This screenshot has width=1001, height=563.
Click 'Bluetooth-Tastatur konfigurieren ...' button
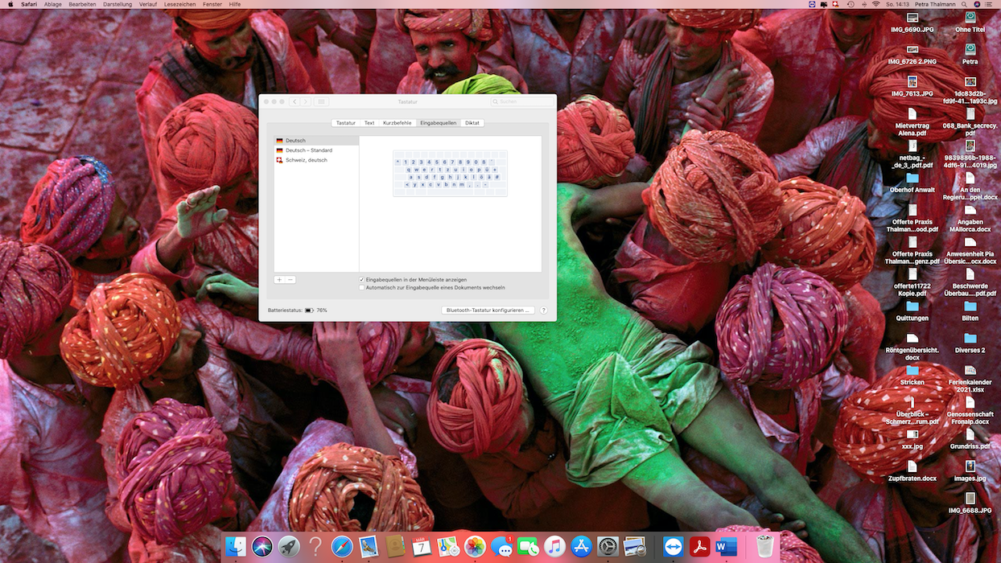click(x=488, y=310)
